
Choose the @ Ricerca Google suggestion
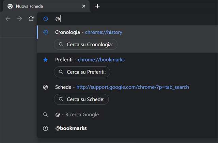click(x=77, y=115)
